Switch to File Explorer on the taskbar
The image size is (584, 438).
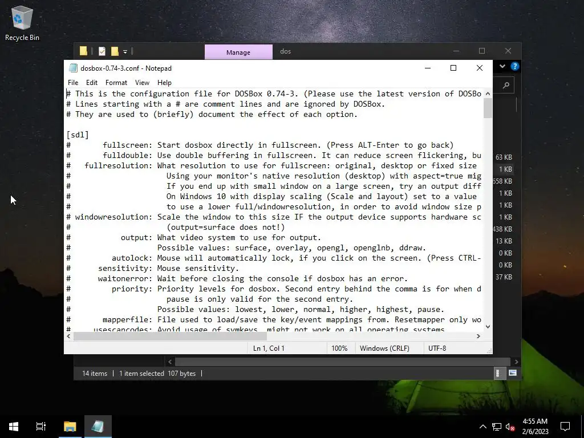coord(70,427)
